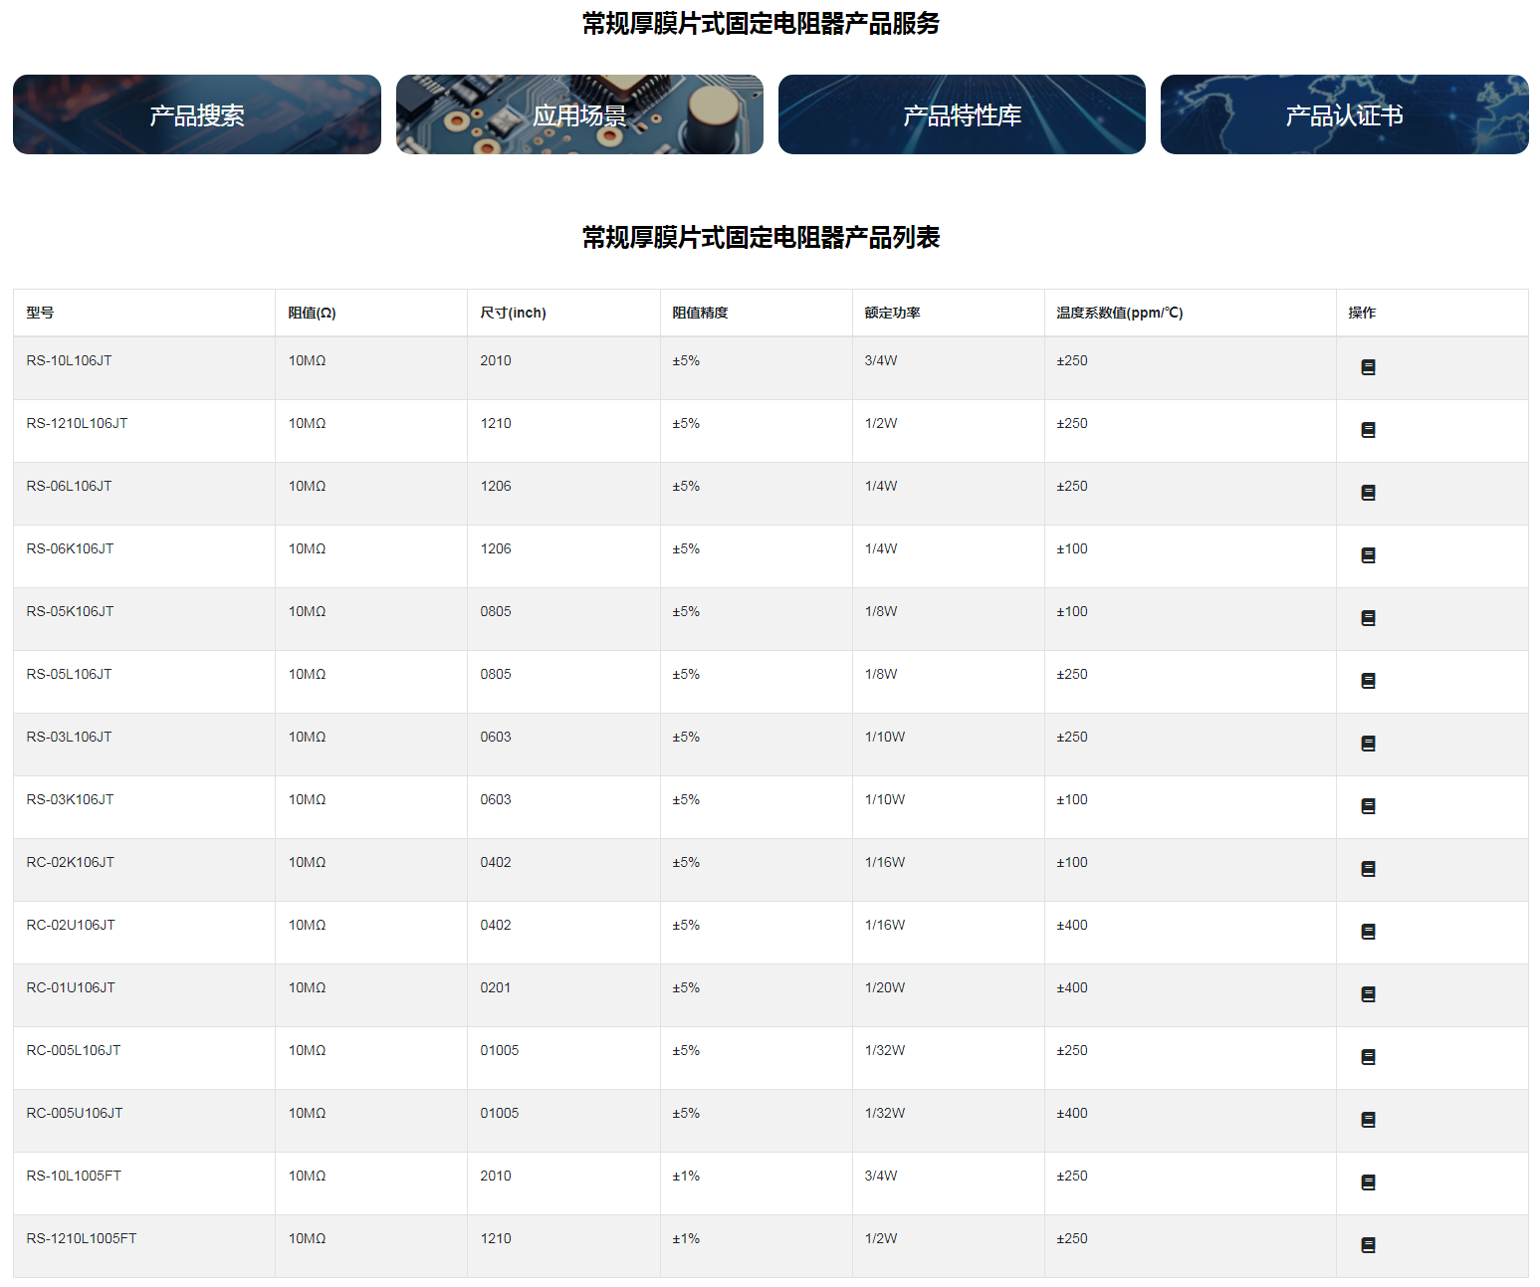Open document icon for RS-10L1005FT
The width and height of the screenshot is (1540, 1287).
pyautogui.click(x=1368, y=1182)
